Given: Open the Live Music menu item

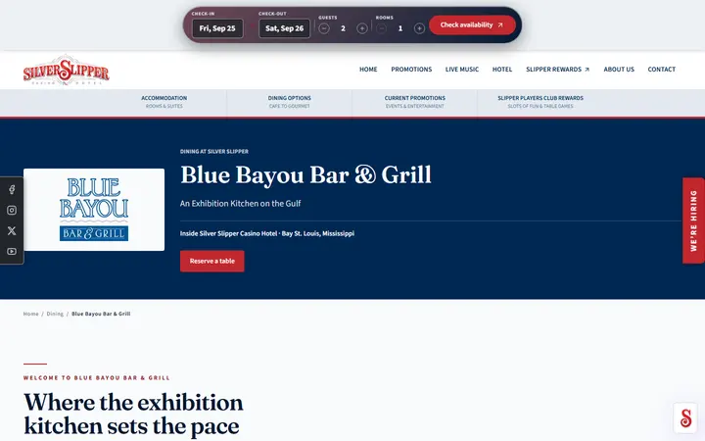Looking at the screenshot, I should (x=462, y=70).
